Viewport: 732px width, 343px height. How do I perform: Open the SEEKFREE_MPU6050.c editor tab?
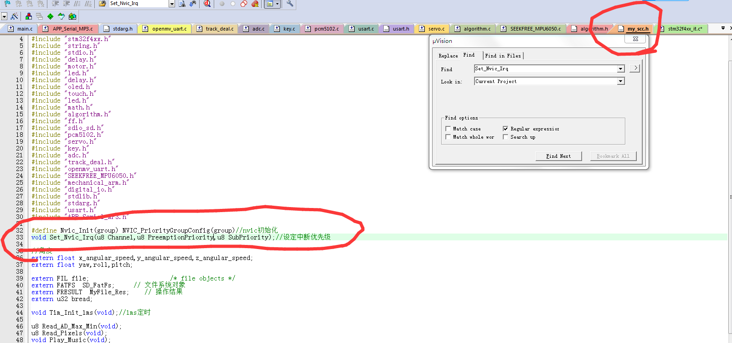tap(531, 29)
